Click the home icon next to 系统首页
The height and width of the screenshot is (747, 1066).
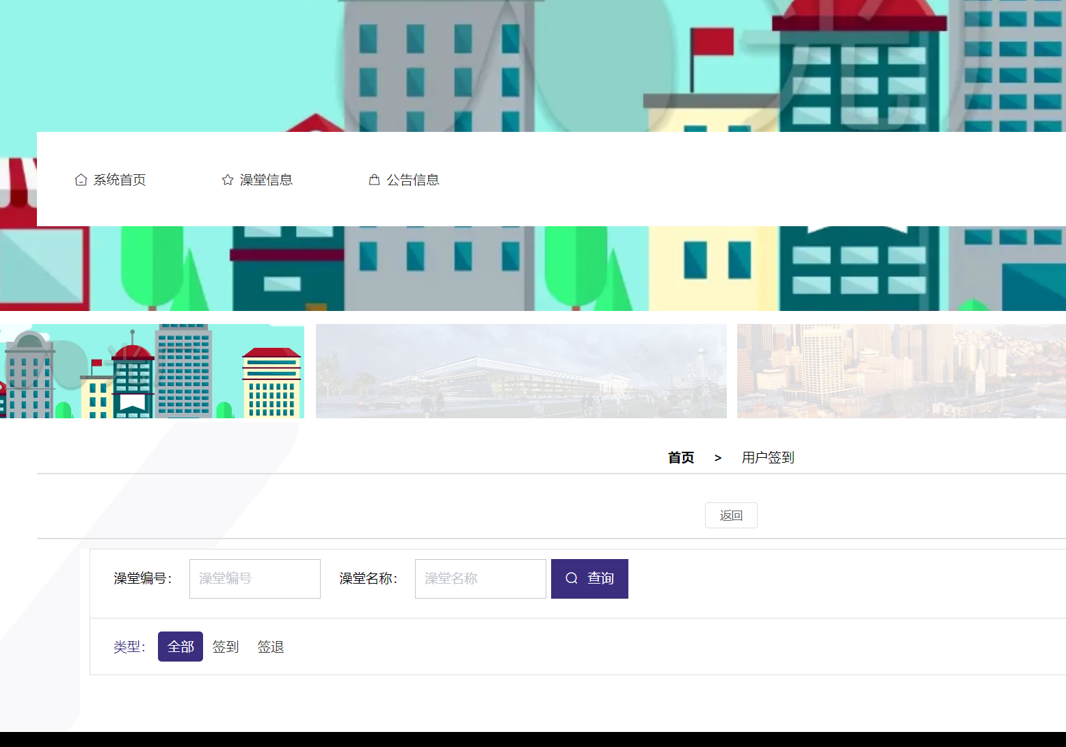(81, 179)
